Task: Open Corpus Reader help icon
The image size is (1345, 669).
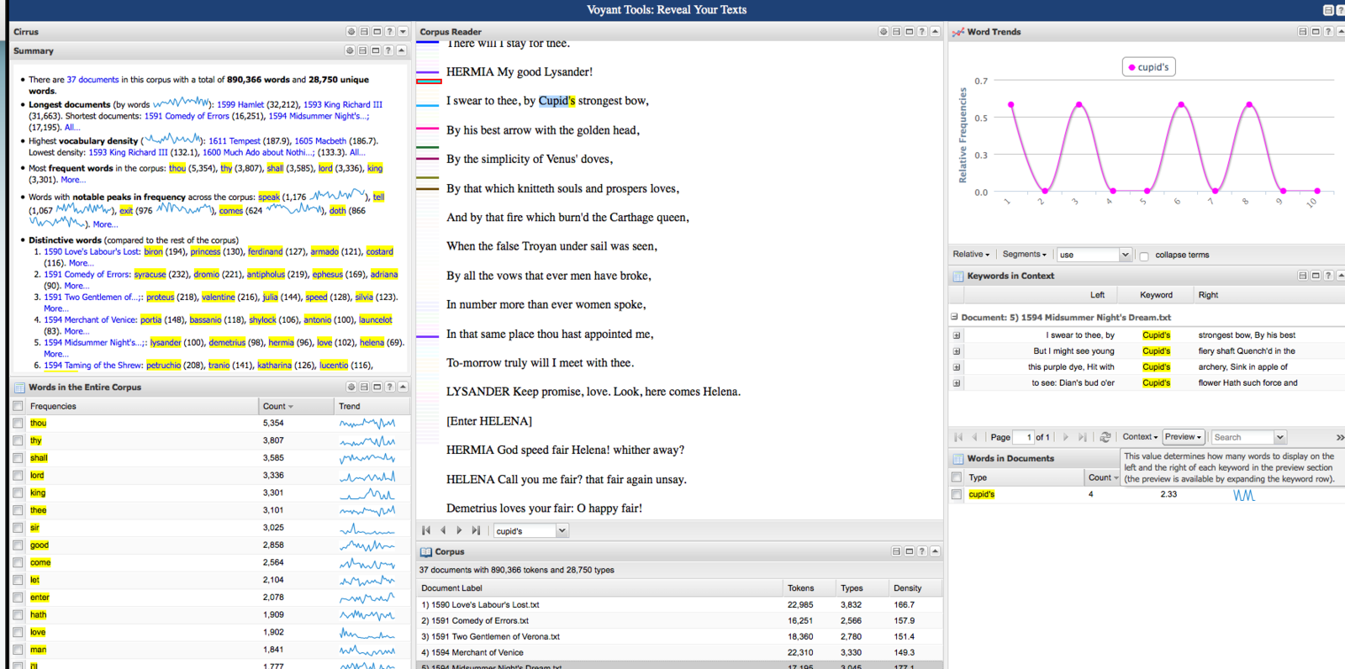Action: click(x=922, y=32)
